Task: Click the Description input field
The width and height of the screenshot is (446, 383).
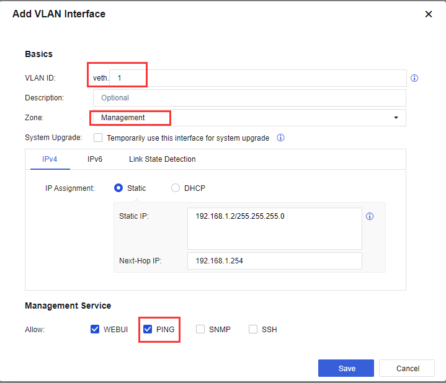Action: (x=249, y=98)
